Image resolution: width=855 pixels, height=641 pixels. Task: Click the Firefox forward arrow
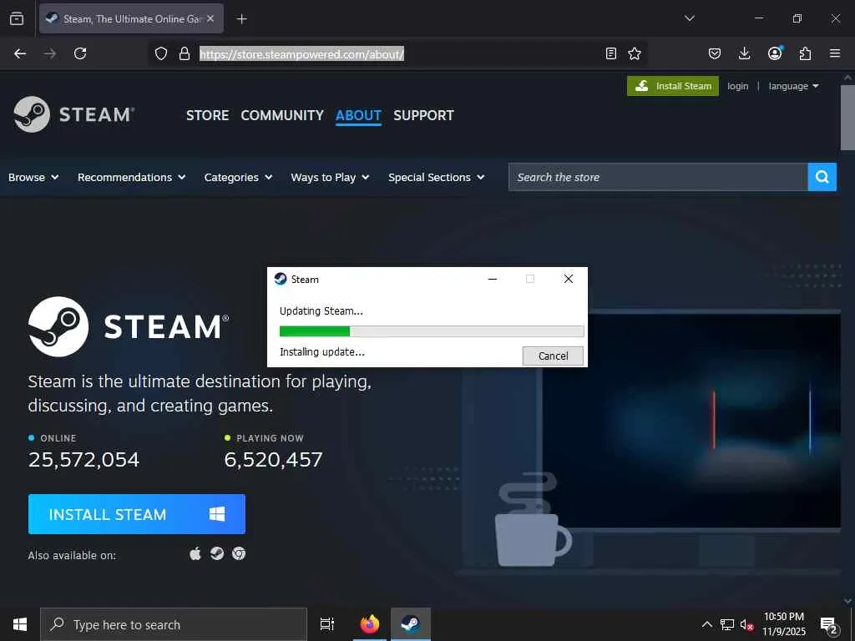[50, 53]
